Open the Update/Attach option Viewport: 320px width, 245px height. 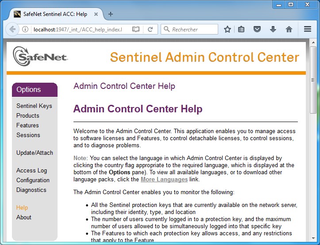point(35,153)
